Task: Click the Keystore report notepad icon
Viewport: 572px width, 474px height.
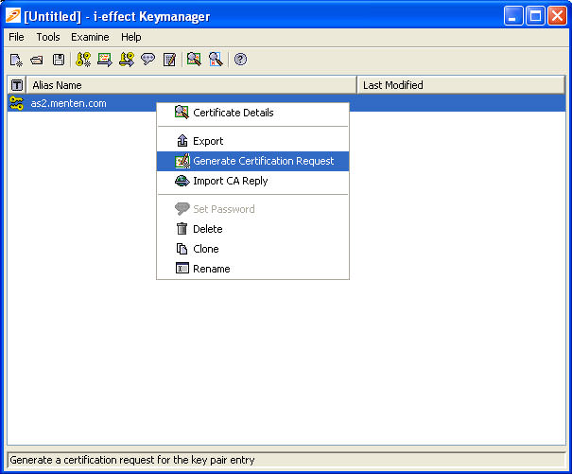Action: (x=169, y=60)
